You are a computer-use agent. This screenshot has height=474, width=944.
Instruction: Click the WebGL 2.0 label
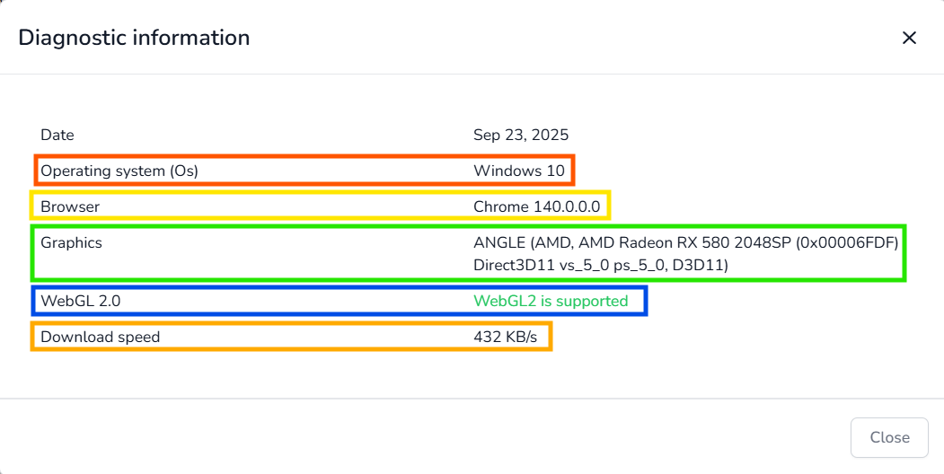point(80,301)
